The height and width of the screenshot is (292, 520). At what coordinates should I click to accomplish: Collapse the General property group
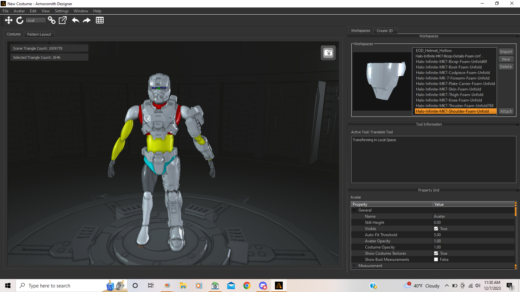354,210
